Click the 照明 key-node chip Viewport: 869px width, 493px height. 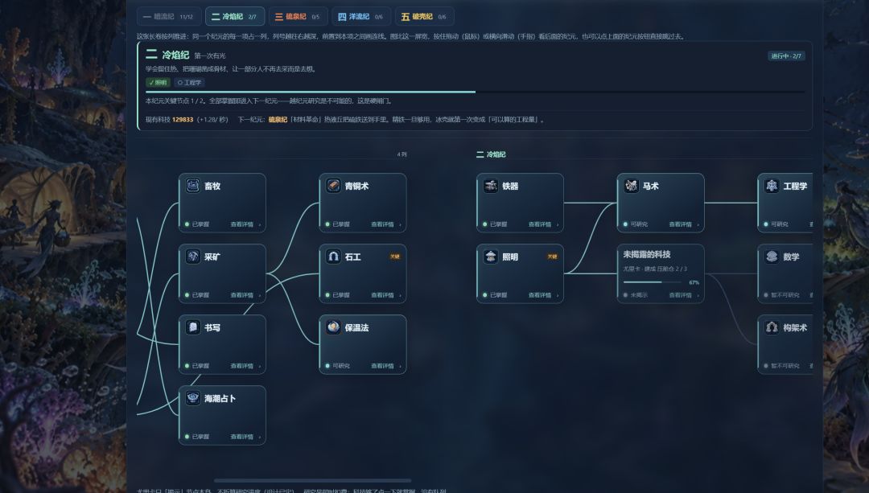pyautogui.click(x=158, y=83)
